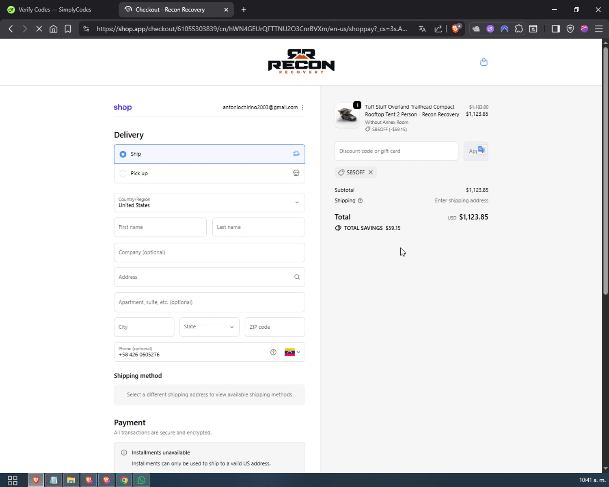Viewport: 609px width, 487px height.
Task: Open the Notepad taskbar icon
Action: [53, 480]
